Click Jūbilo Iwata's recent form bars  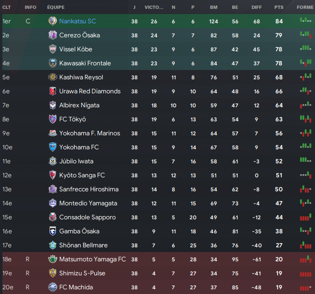coord(306,161)
